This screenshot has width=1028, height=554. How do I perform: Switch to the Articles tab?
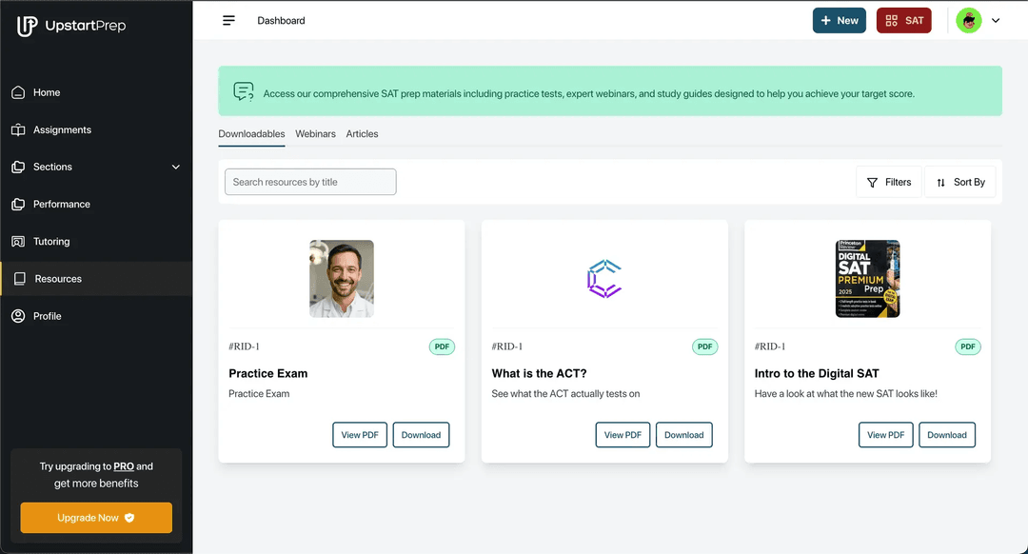tap(362, 134)
